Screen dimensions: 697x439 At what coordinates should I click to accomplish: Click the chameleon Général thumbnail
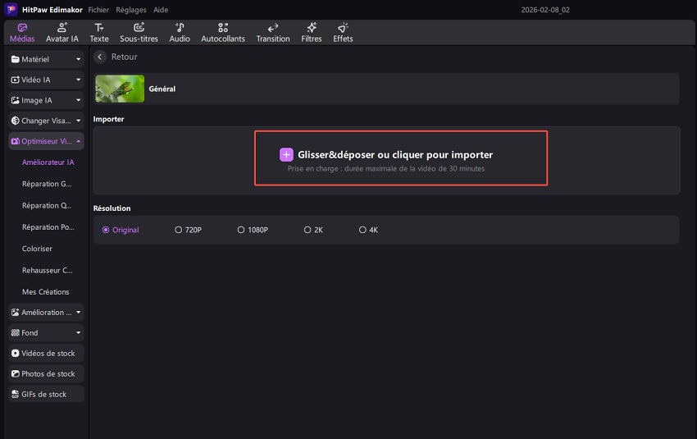[x=120, y=89]
